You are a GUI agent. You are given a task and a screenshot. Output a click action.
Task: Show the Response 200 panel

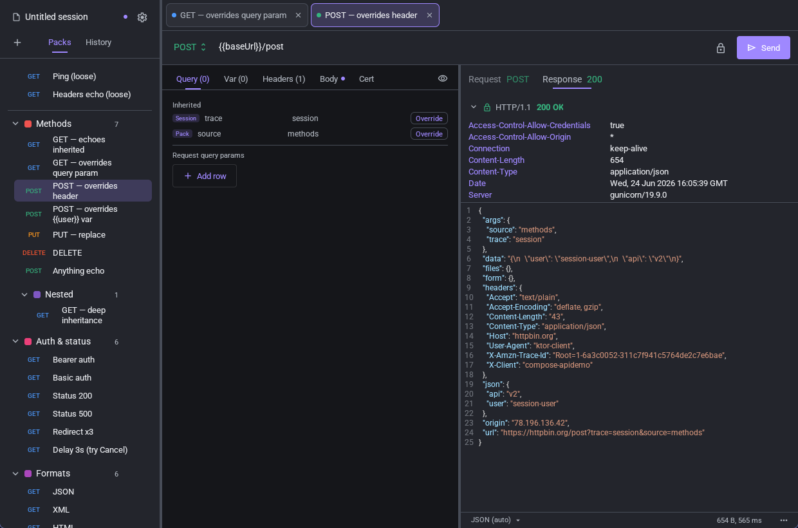pos(572,79)
